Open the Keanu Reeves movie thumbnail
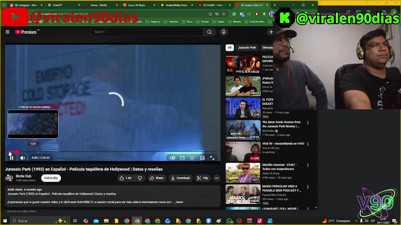The height and width of the screenshot is (225, 401). [x=243, y=86]
